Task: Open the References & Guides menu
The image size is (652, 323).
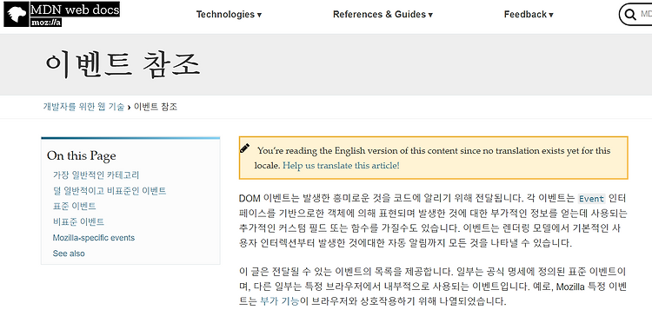Action: (x=383, y=15)
